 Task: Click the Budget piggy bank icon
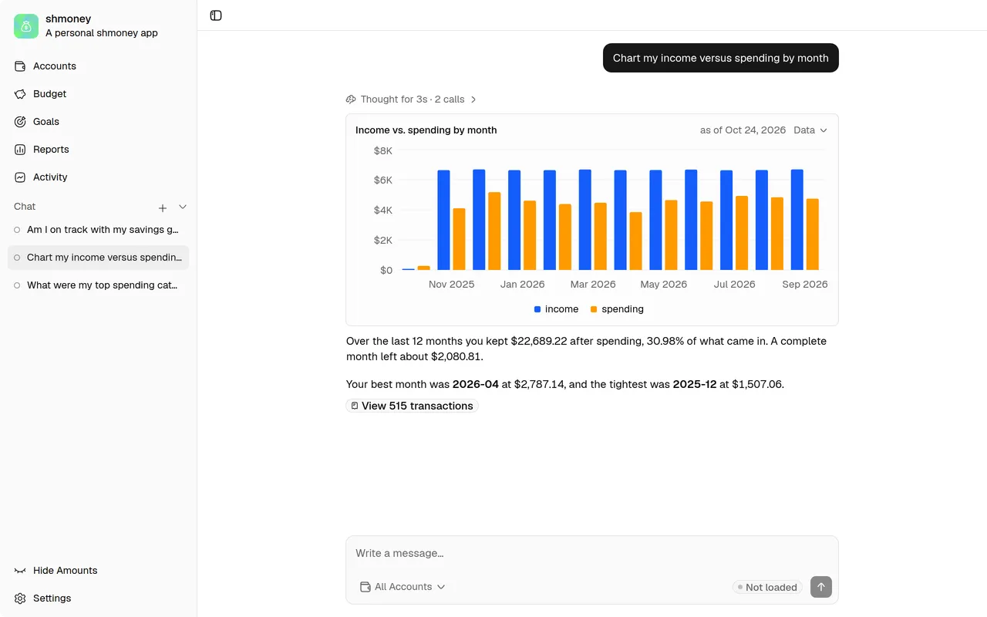(x=20, y=94)
